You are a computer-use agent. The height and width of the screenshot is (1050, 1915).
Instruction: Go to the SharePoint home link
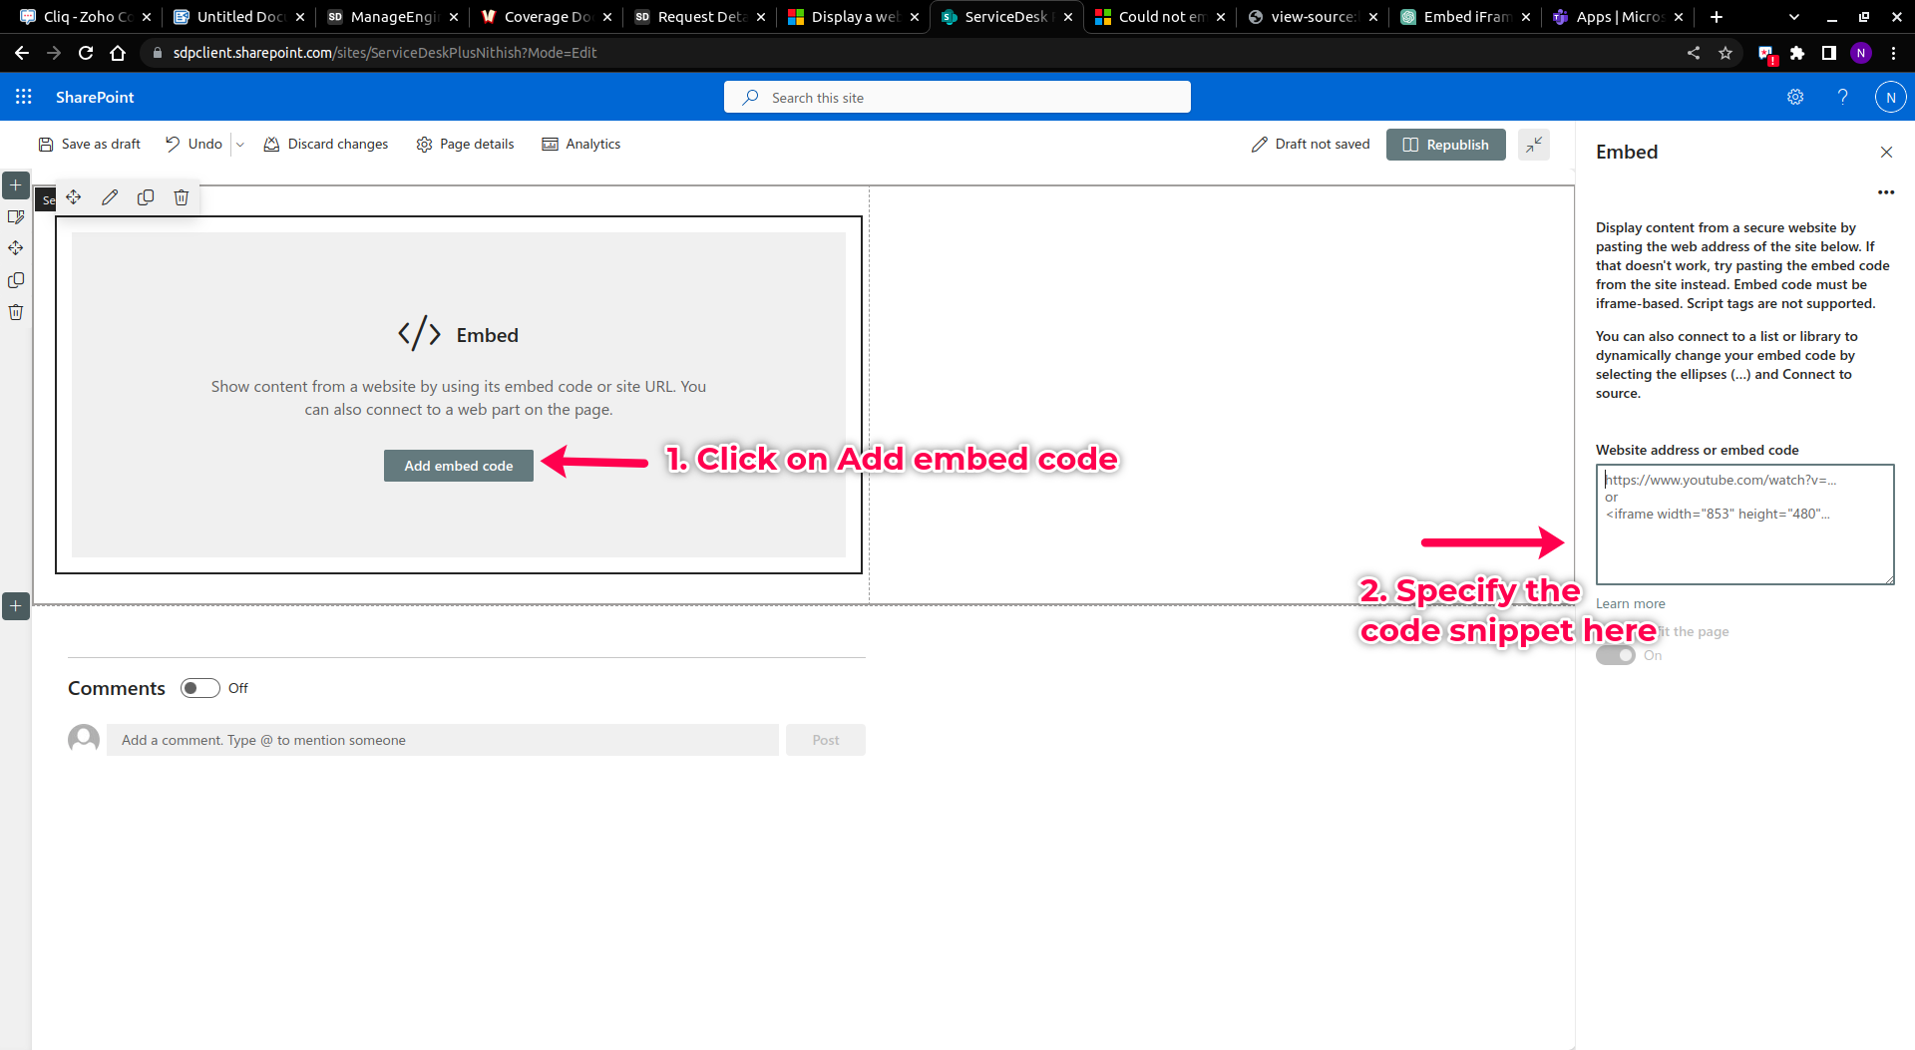click(95, 97)
